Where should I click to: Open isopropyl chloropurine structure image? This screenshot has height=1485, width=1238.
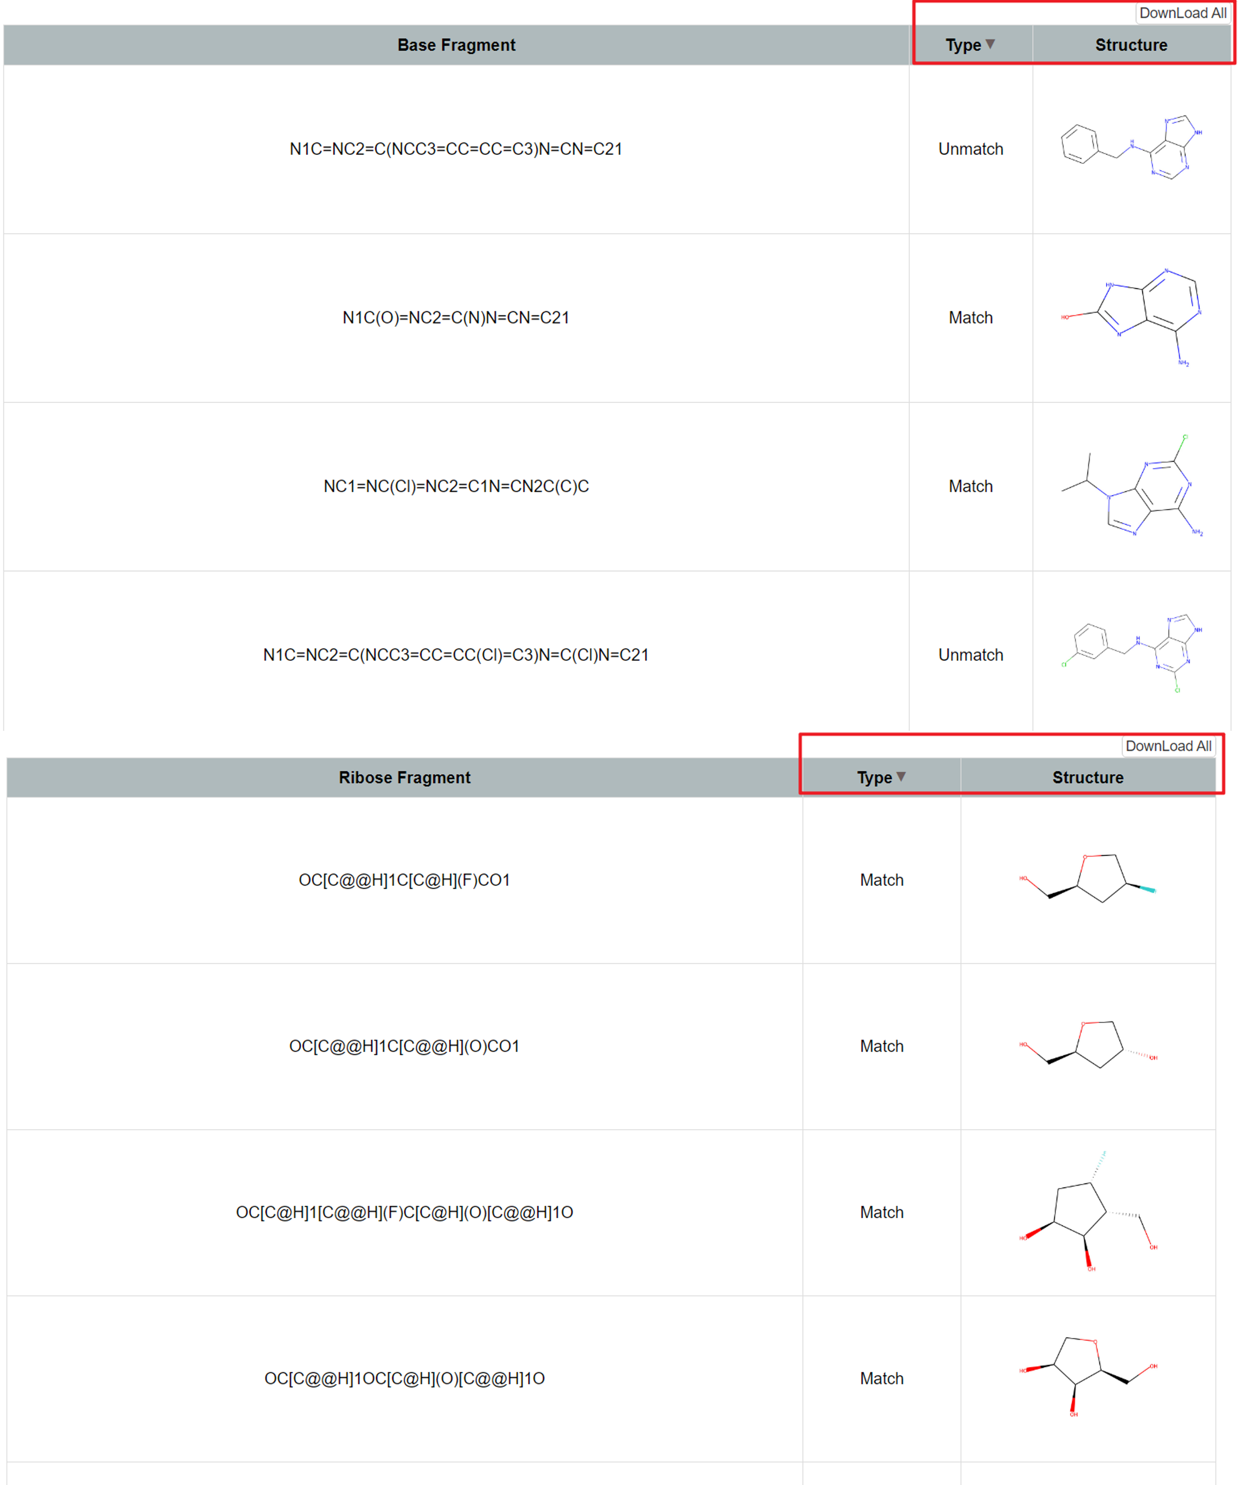[1130, 486]
